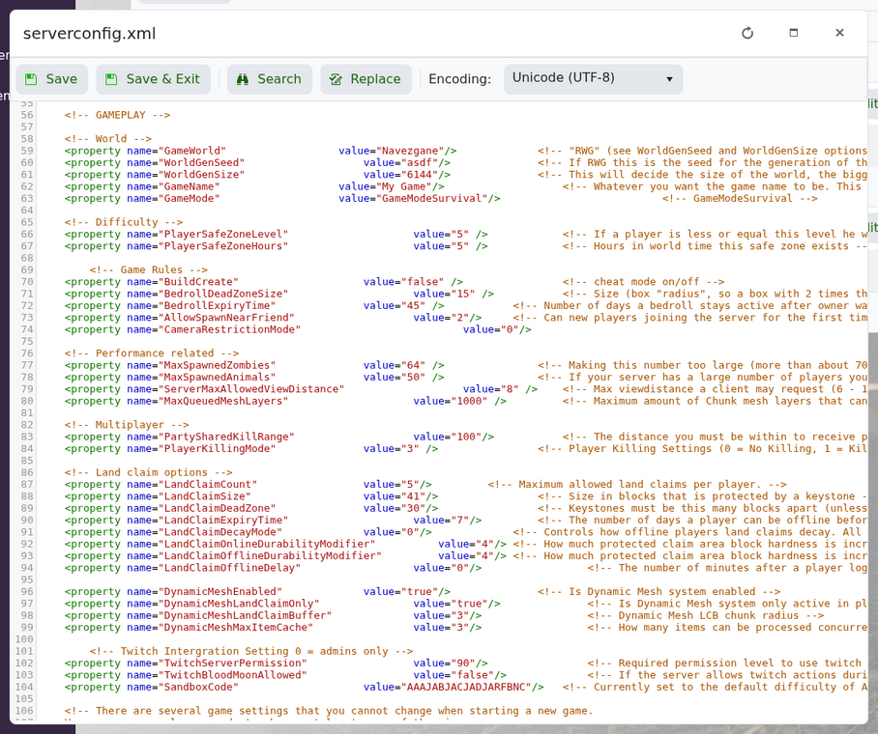The height and width of the screenshot is (734, 878).
Task: Click the name "LandClaimExpiryTime"
Action: point(223,521)
